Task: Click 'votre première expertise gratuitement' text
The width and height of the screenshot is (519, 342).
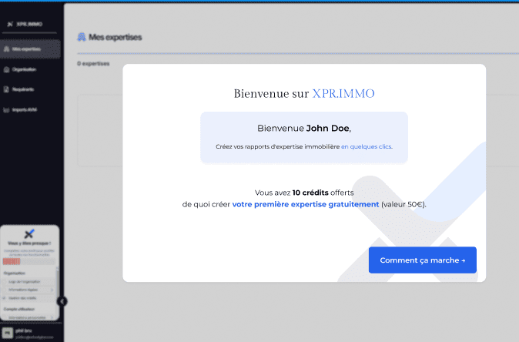Action: [x=306, y=205]
